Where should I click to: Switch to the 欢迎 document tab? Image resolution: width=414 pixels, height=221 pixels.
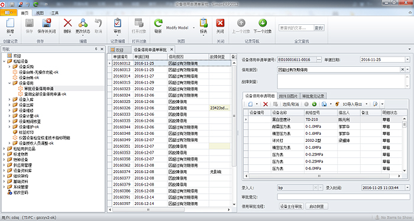point(119,50)
